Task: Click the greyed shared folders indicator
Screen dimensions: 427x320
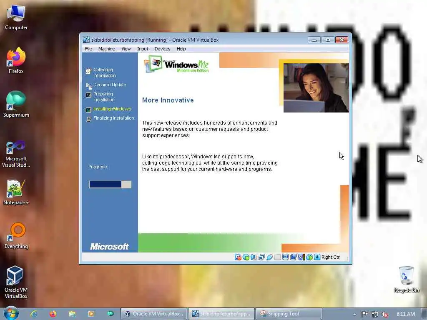Action: coord(277,257)
